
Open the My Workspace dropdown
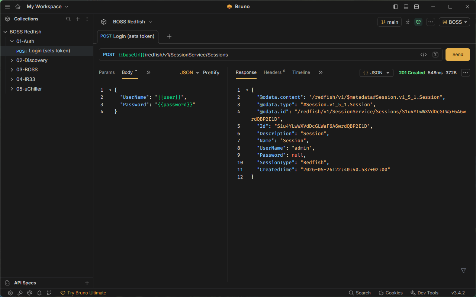click(x=48, y=7)
